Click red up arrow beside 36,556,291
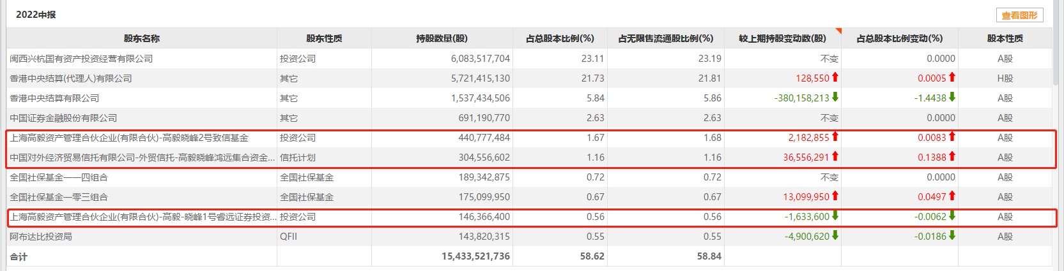 pos(835,156)
